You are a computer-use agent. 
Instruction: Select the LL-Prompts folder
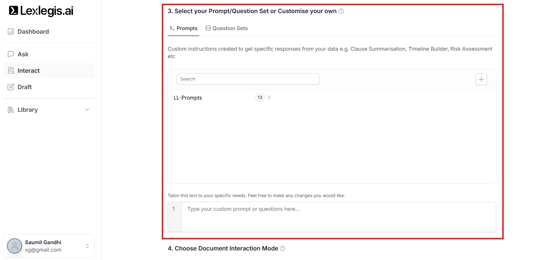(188, 98)
